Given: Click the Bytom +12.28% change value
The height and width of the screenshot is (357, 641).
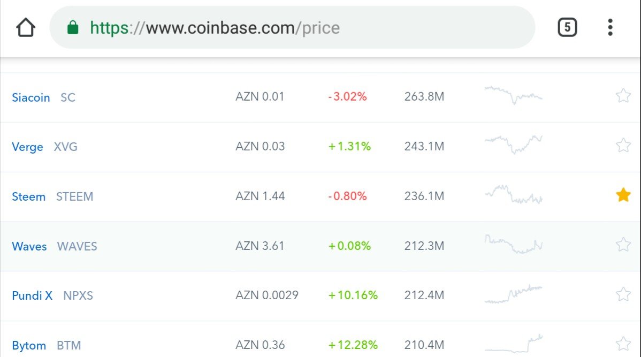Looking at the screenshot, I should click(353, 345).
